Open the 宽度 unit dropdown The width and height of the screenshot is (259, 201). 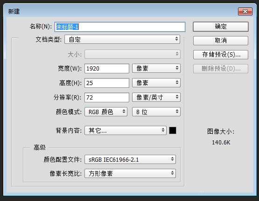(x=156, y=69)
